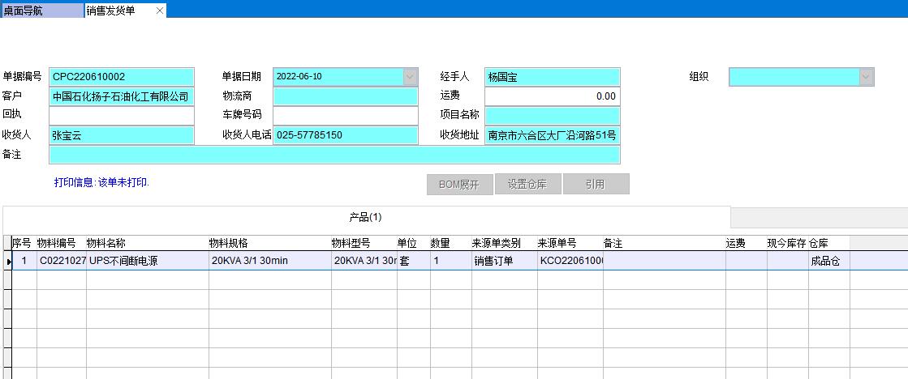This screenshot has width=908, height=379.
Task: Select the 成品仓 warehouse cell
Action: click(828, 261)
